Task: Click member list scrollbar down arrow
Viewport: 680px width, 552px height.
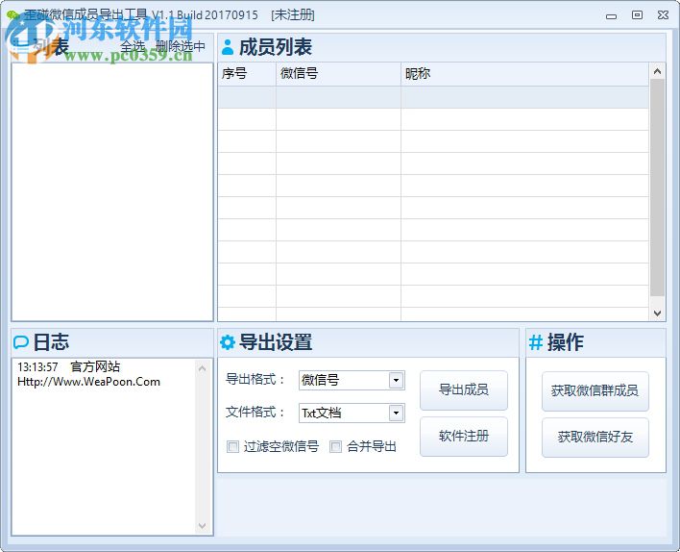Action: (658, 313)
